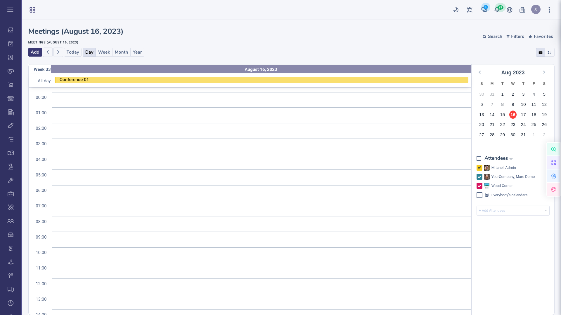Image resolution: width=561 pixels, height=315 pixels.
Task: Uncheck YourCompany, Marc Demo attendee
Action: [479, 177]
